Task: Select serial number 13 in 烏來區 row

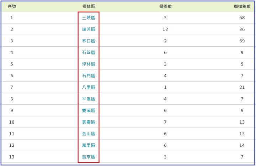Action: click(12, 157)
